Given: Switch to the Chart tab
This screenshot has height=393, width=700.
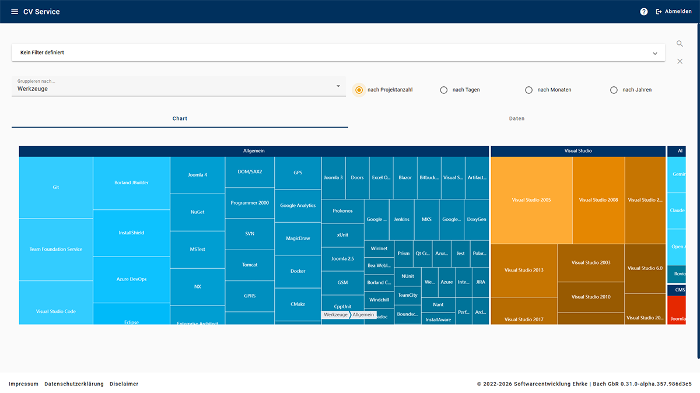Looking at the screenshot, I should tap(180, 118).
